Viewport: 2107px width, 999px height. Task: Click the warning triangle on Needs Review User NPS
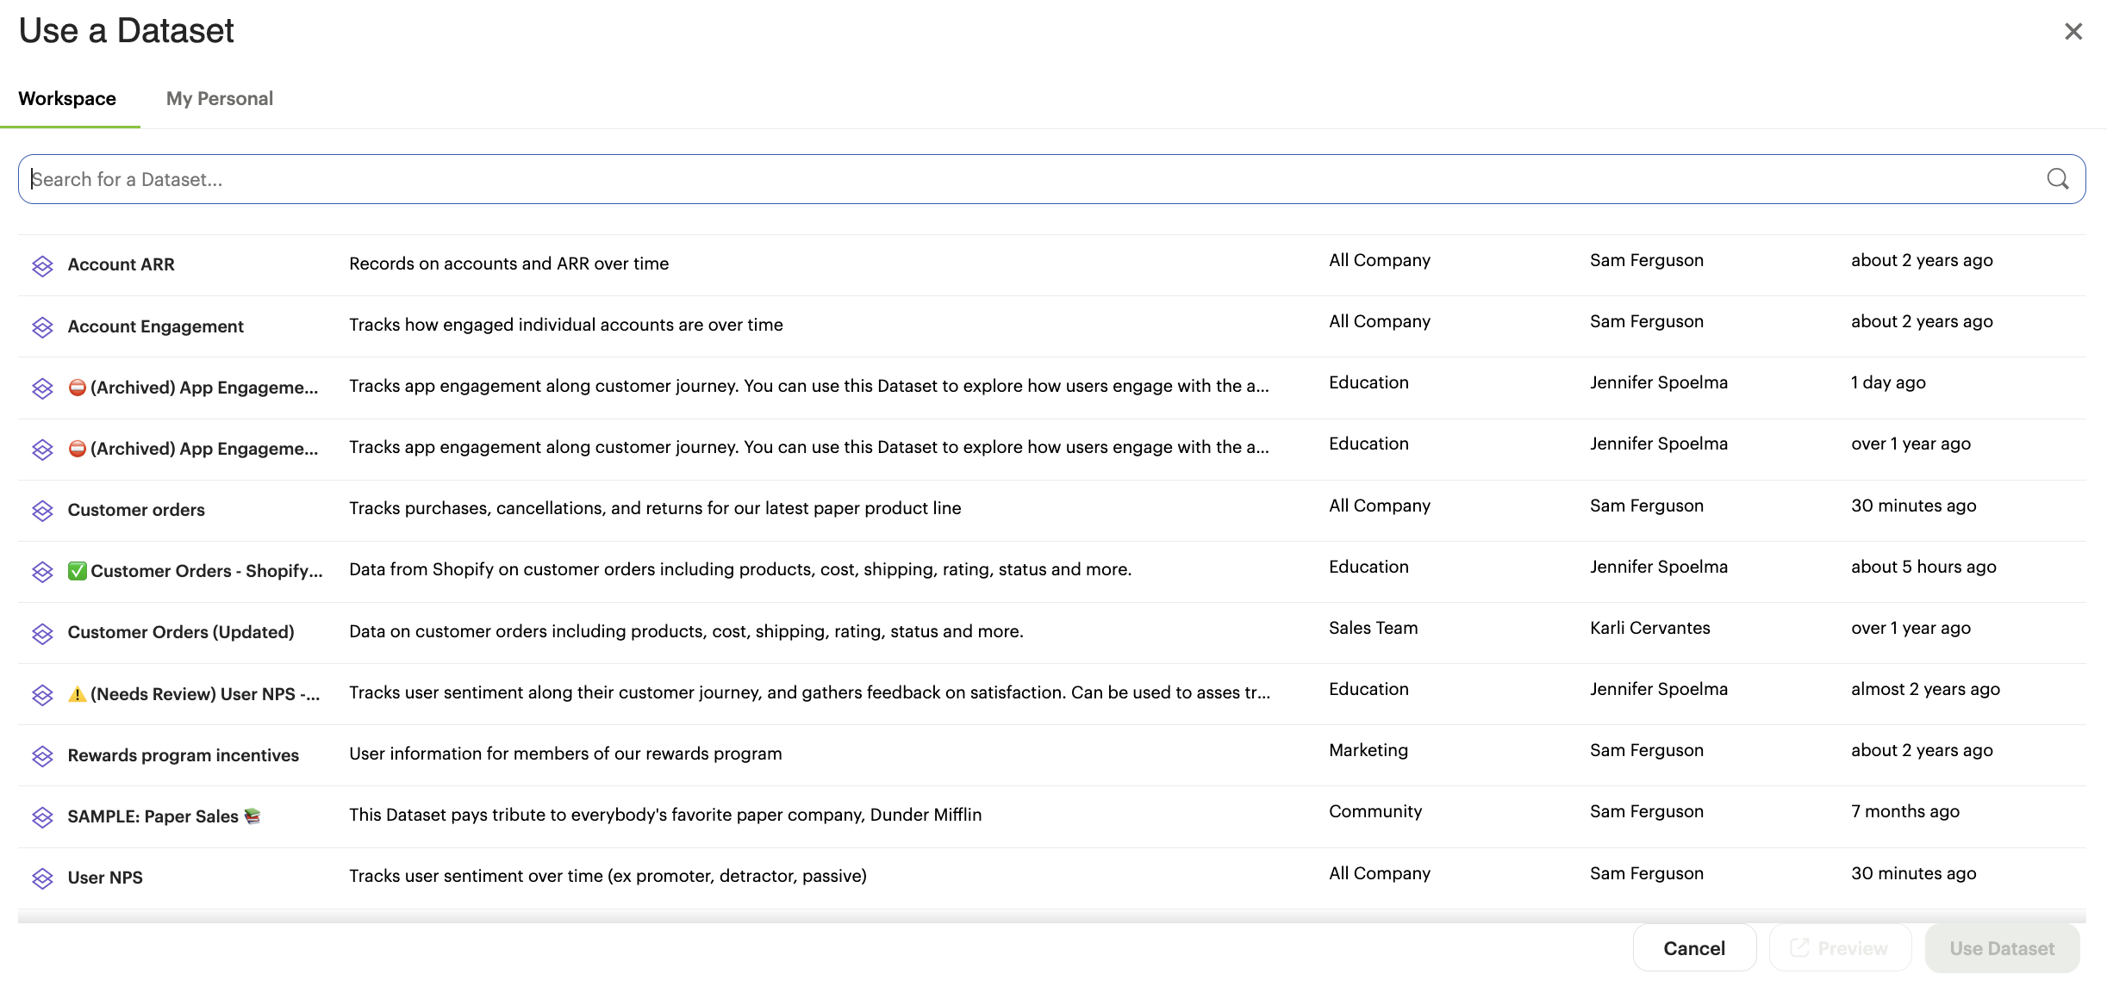[77, 694]
